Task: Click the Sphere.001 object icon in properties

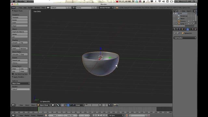Action: coord(183,33)
